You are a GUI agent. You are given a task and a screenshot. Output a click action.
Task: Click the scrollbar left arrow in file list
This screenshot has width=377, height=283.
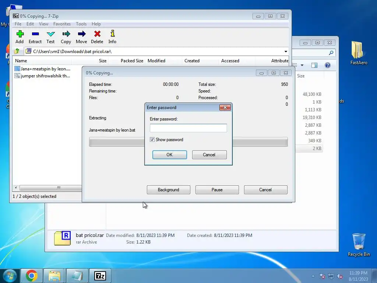pos(16,188)
